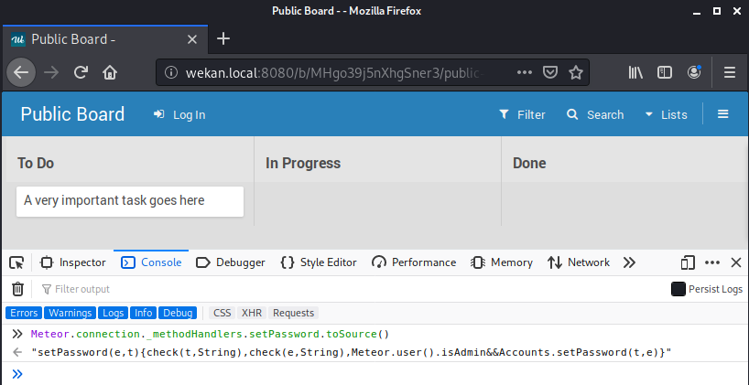Open page actions three-dot menu in address bar
This screenshot has width=749, height=385.
pyautogui.click(x=524, y=72)
